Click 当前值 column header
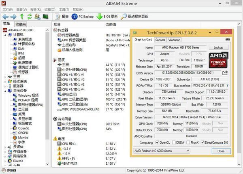Screen dimensions: 243x174 [x=111, y=24]
